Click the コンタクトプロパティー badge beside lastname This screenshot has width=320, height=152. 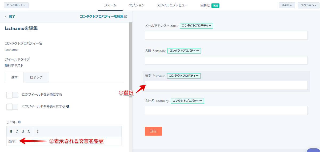pyautogui.click(x=184, y=76)
